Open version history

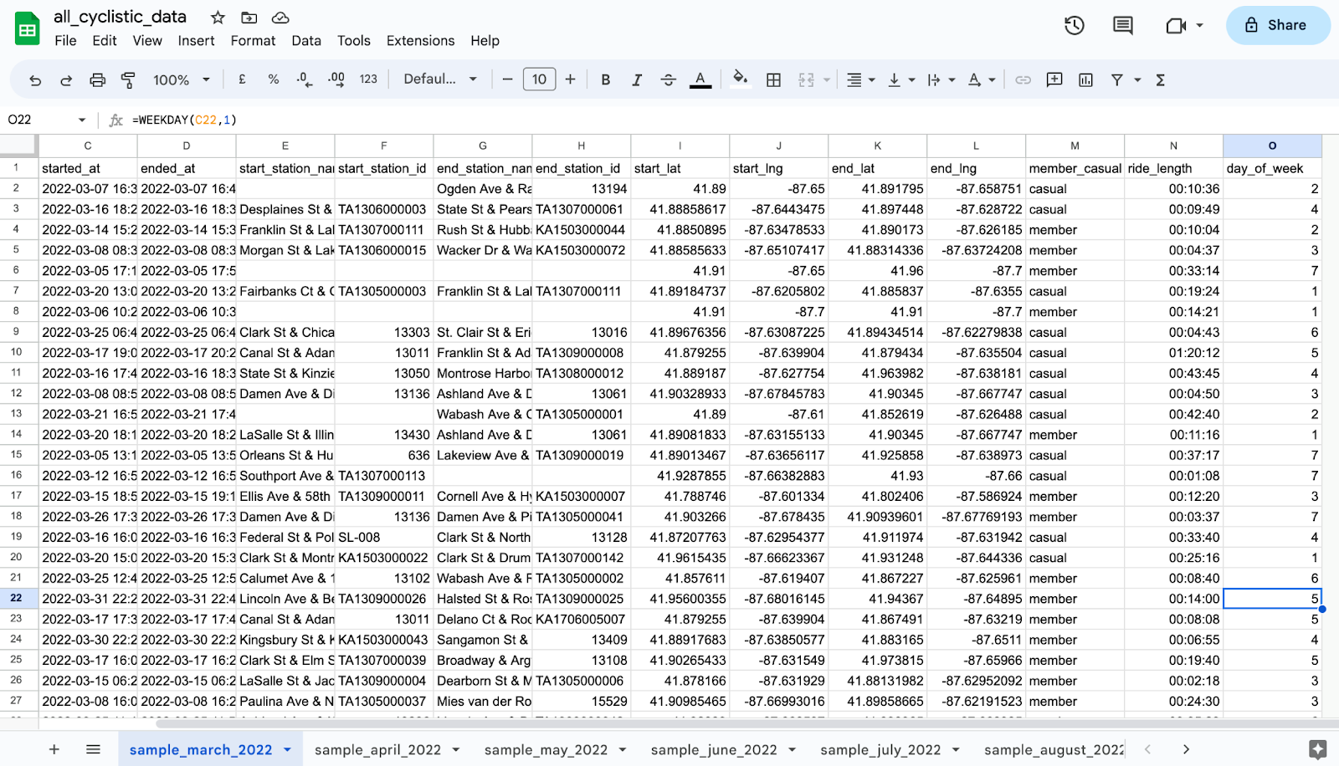[1073, 25]
